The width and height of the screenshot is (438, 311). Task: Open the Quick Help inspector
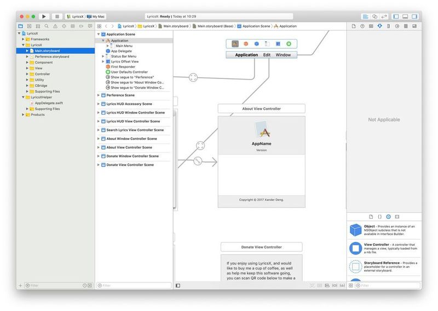[362, 26]
